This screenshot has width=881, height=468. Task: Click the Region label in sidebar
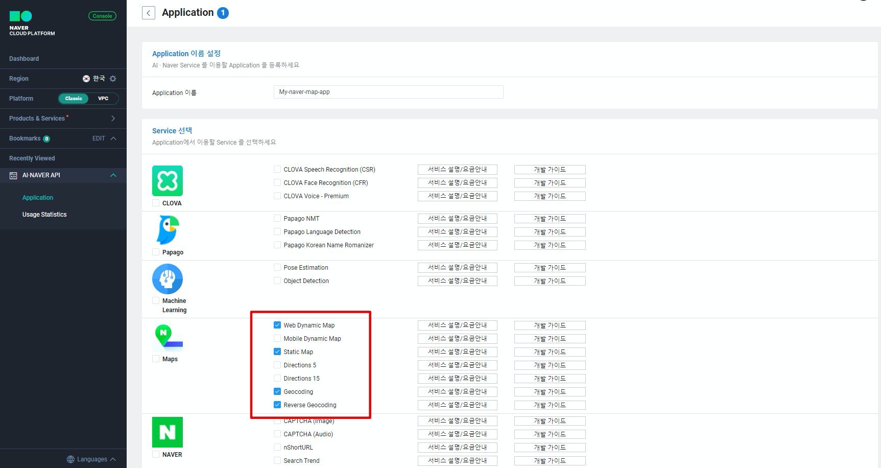19,79
